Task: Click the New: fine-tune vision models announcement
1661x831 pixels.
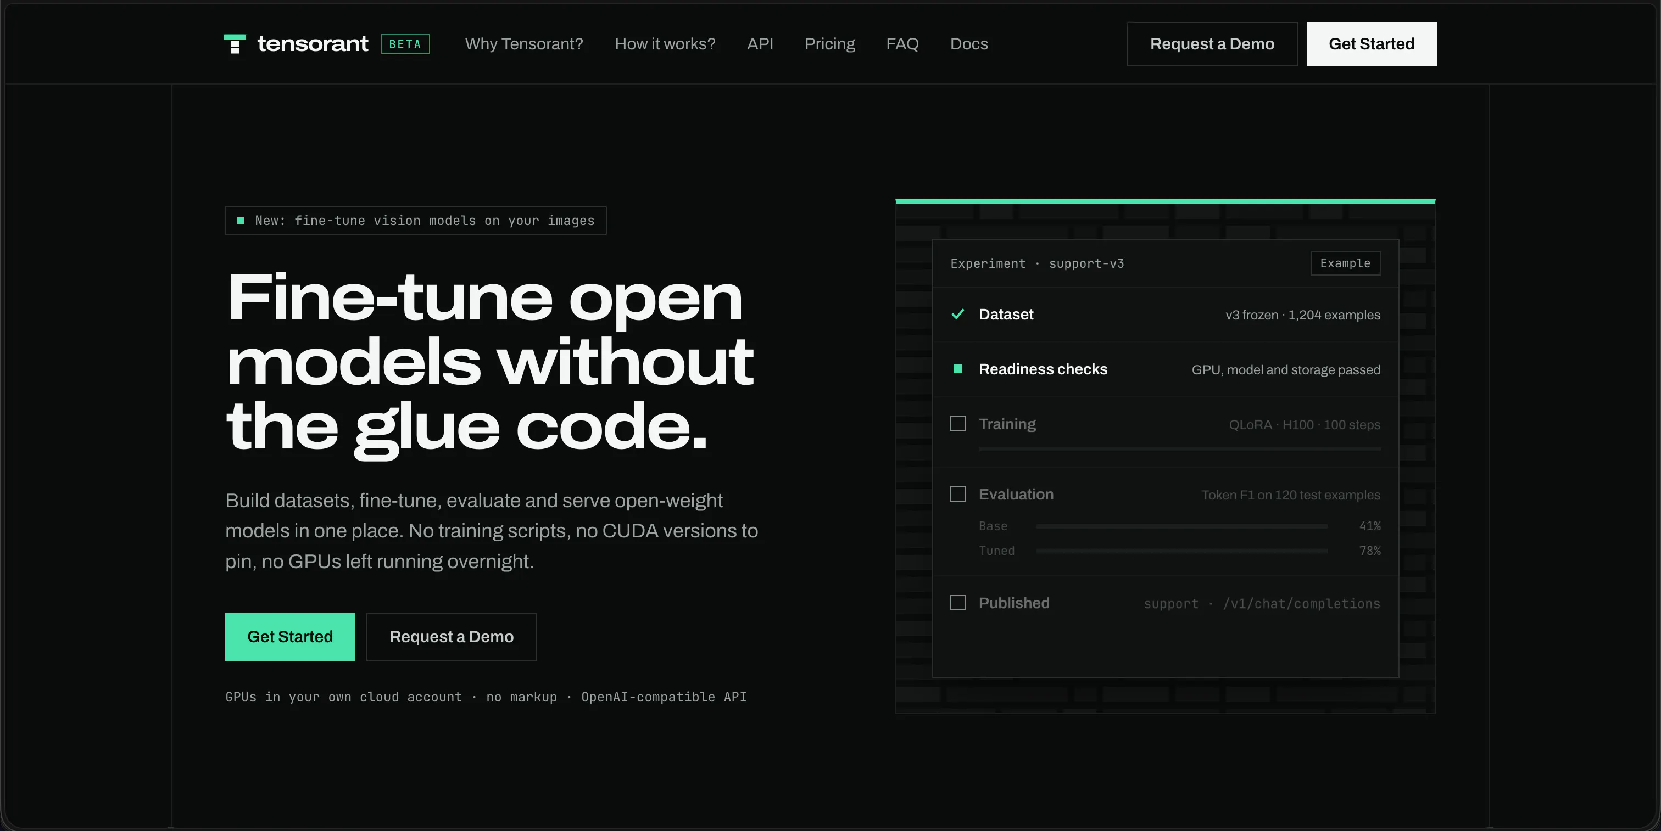Action: [x=416, y=221]
